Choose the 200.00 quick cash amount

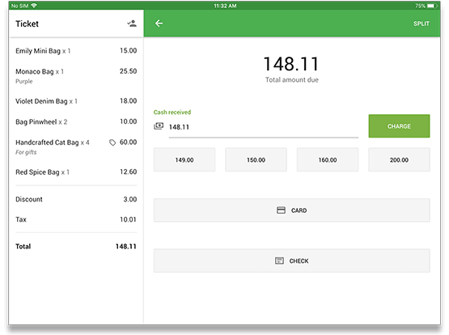[399, 159]
